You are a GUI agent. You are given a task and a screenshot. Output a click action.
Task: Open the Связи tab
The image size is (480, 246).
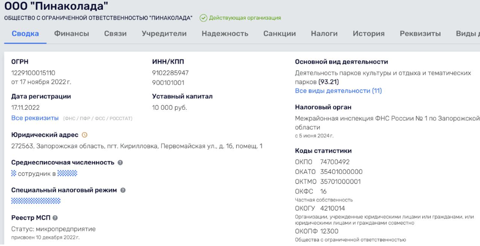[x=115, y=34]
